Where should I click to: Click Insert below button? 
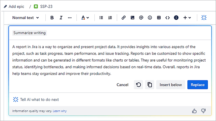click(171, 85)
